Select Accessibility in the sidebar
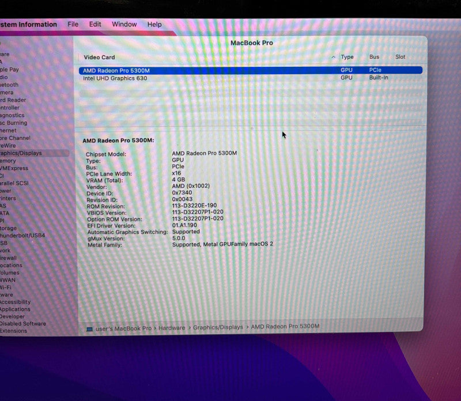The image size is (461, 401). (15, 302)
